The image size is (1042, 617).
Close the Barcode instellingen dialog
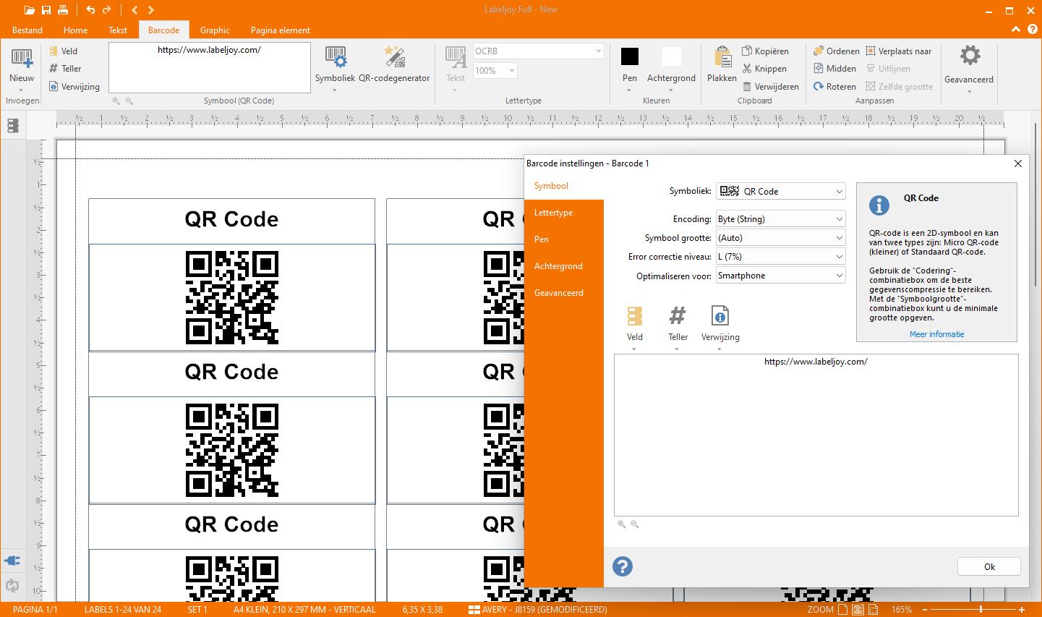point(1017,163)
